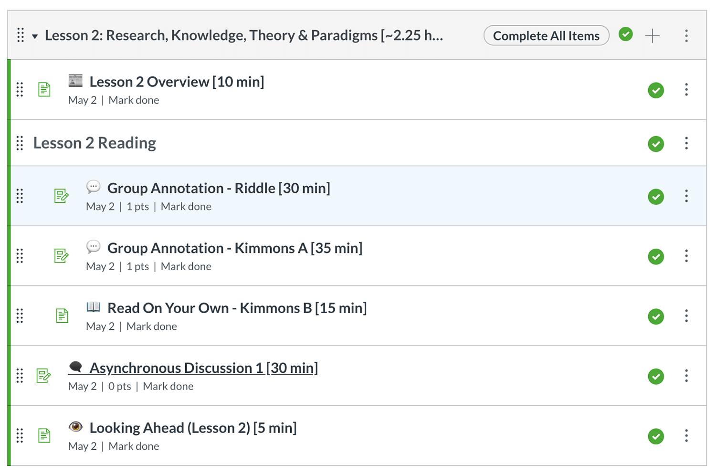
Task: Click the assignment icon next to Group Annotation - Riddle
Action: click(x=62, y=196)
